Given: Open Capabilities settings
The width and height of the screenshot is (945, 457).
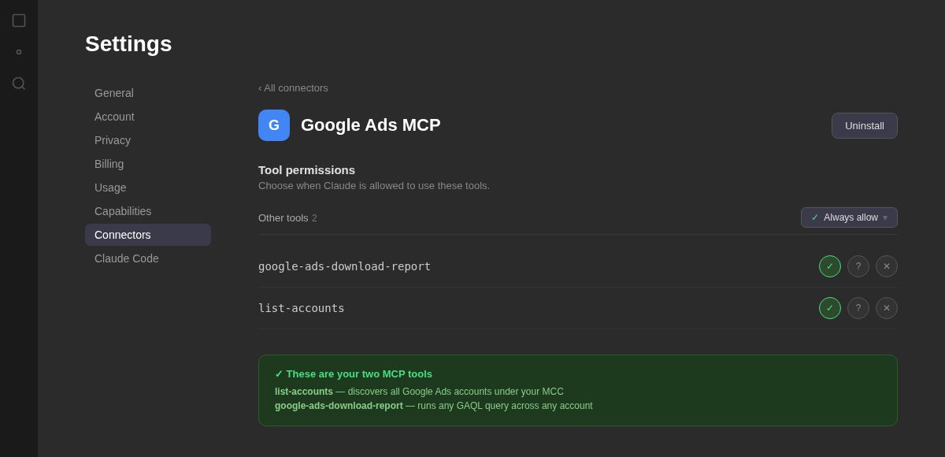Looking at the screenshot, I should click(148, 211).
